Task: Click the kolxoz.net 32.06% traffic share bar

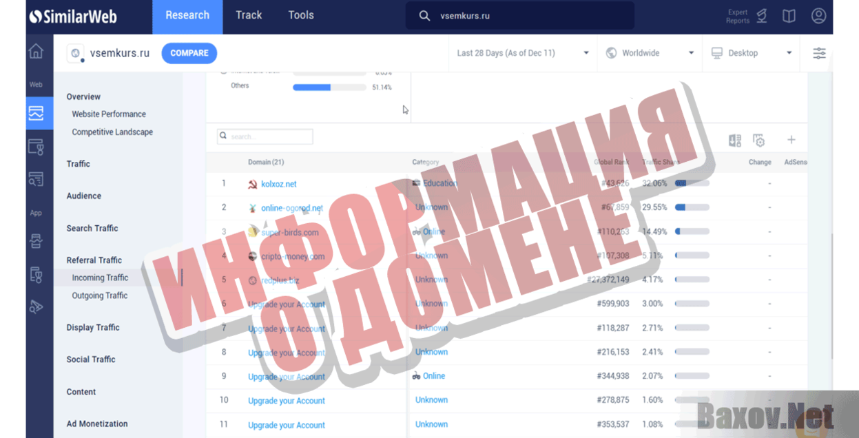Action: [x=692, y=183]
